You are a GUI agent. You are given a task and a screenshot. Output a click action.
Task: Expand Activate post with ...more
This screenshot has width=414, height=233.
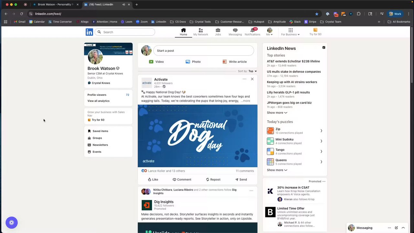pos(245,101)
